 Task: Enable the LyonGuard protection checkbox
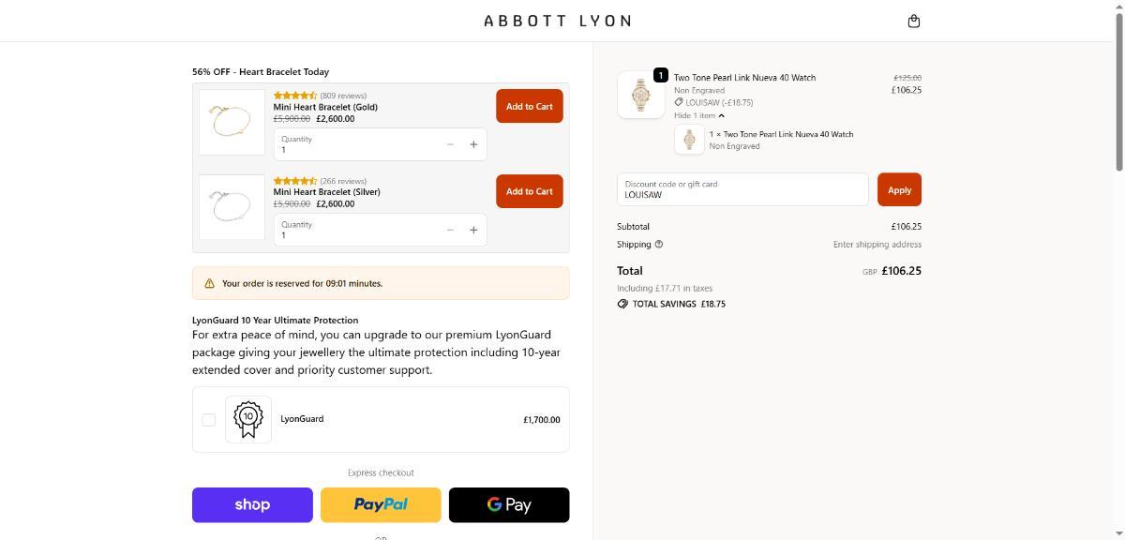(x=209, y=419)
